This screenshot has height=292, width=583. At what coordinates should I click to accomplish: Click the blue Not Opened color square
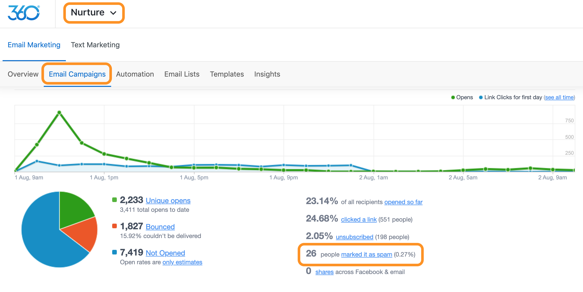(114, 252)
